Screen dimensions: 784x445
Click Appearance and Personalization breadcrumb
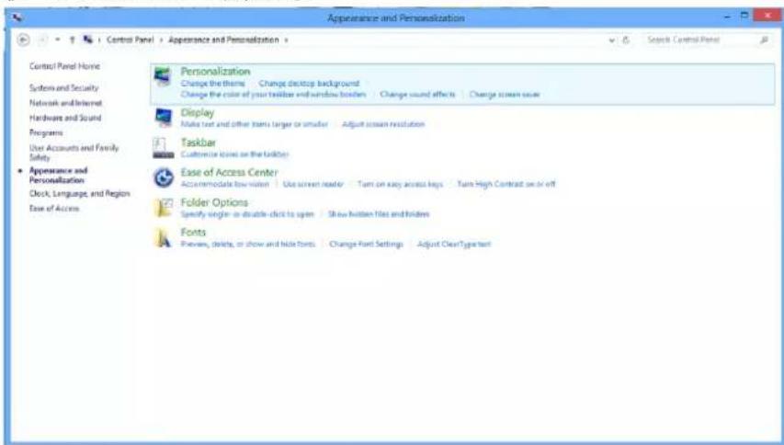[x=223, y=40]
